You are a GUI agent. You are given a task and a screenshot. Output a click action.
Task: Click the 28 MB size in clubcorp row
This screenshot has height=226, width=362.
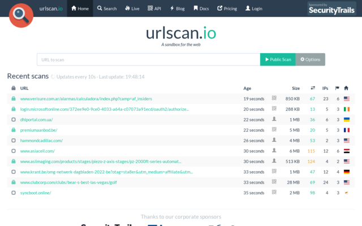tap(293, 182)
